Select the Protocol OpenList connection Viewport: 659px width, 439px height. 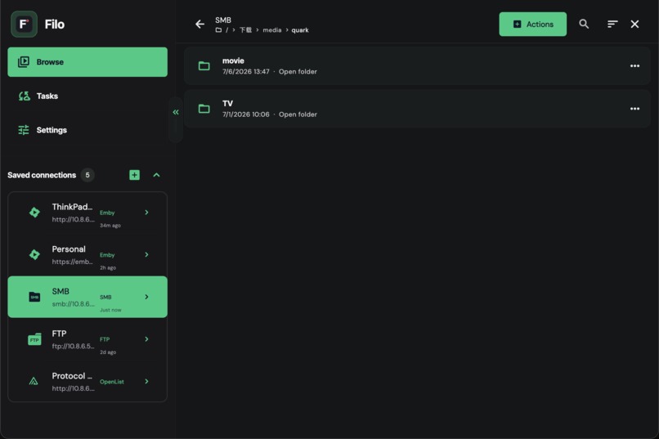pos(87,381)
